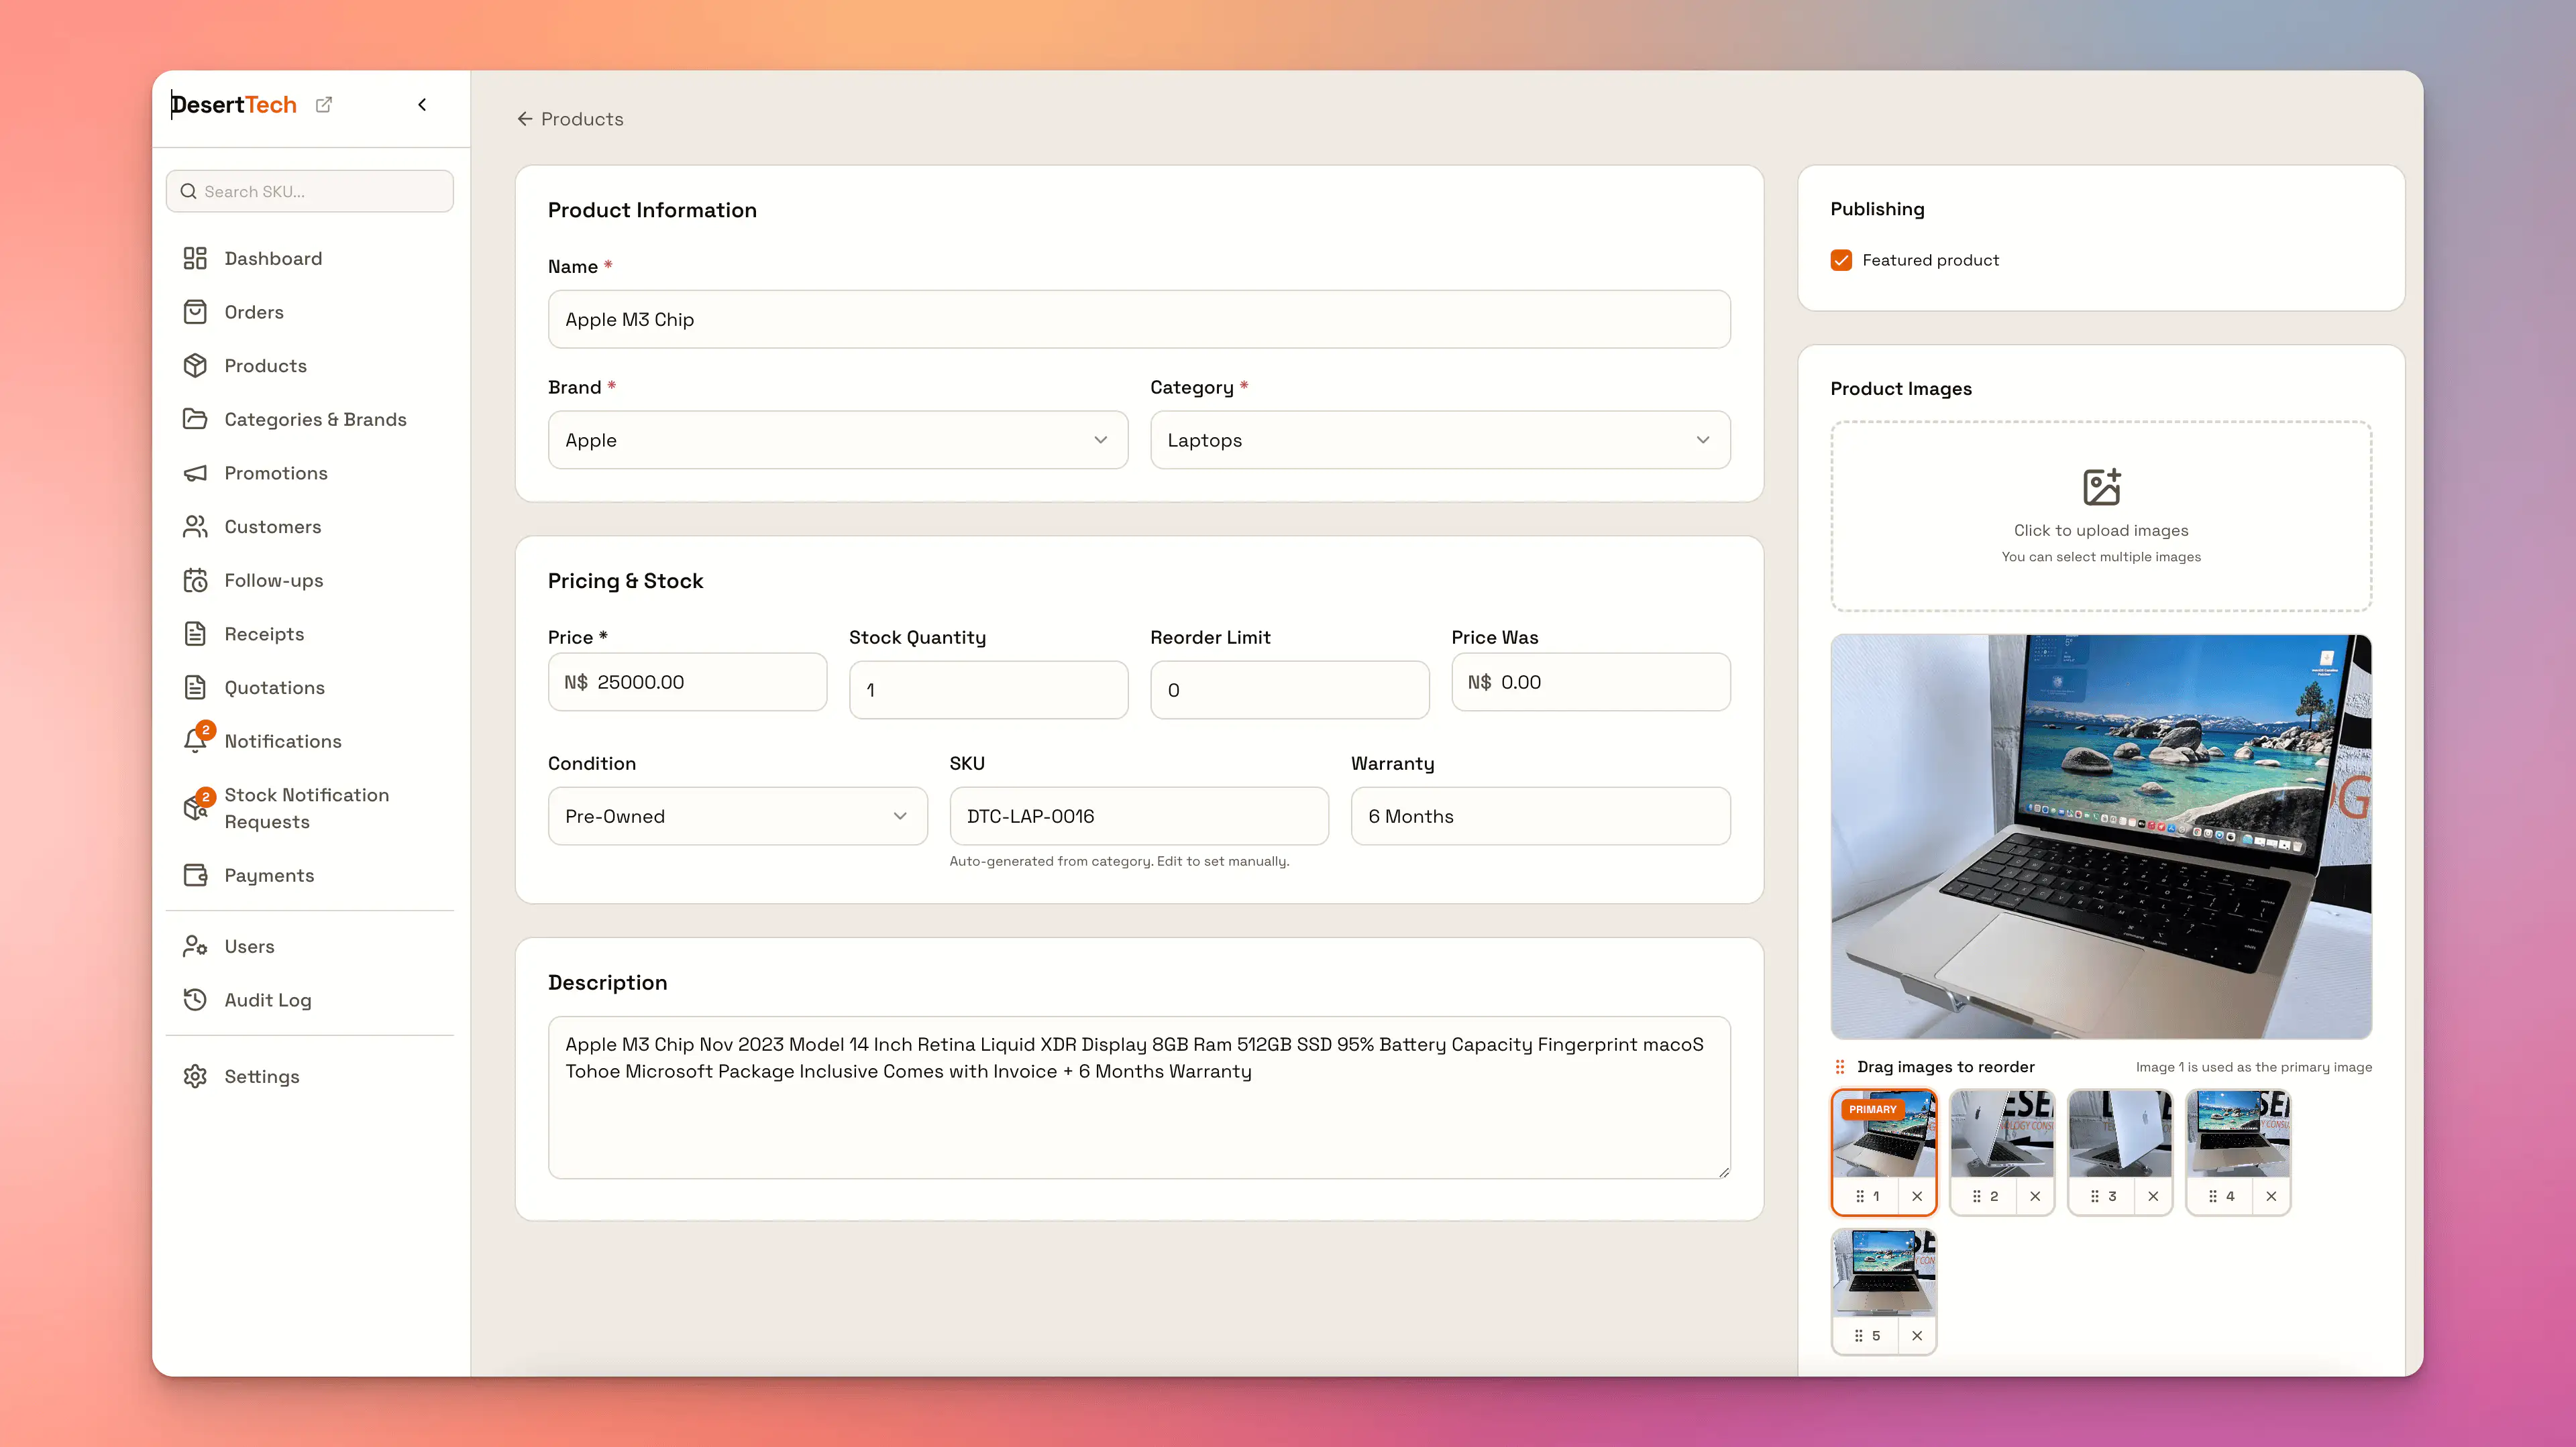This screenshot has width=2576, height=1447.
Task: Click the Warranty field showing 6 Months
Action: coord(1541,817)
